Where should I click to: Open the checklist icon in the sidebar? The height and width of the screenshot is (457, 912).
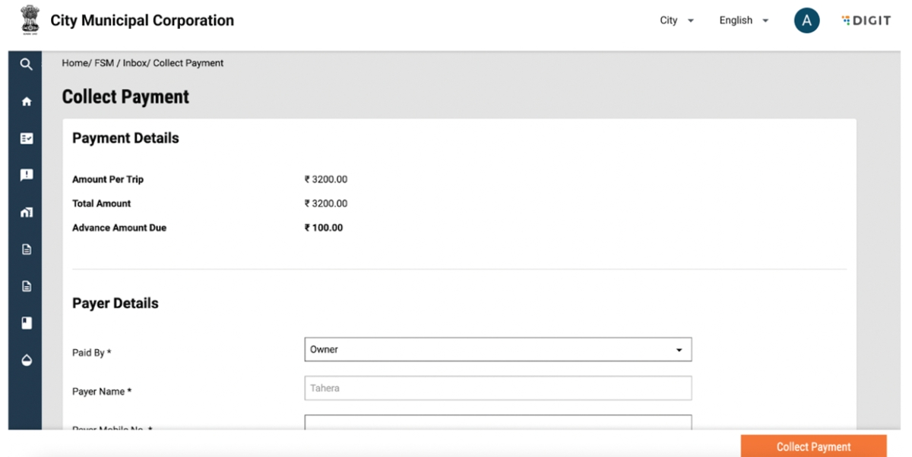pyautogui.click(x=27, y=138)
